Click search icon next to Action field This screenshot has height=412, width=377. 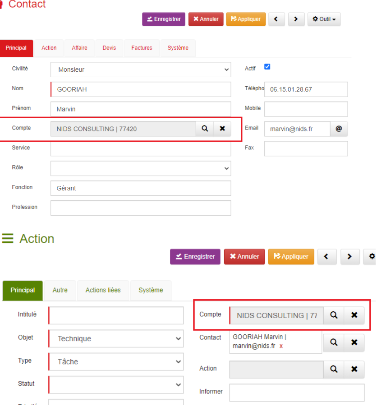click(x=334, y=369)
